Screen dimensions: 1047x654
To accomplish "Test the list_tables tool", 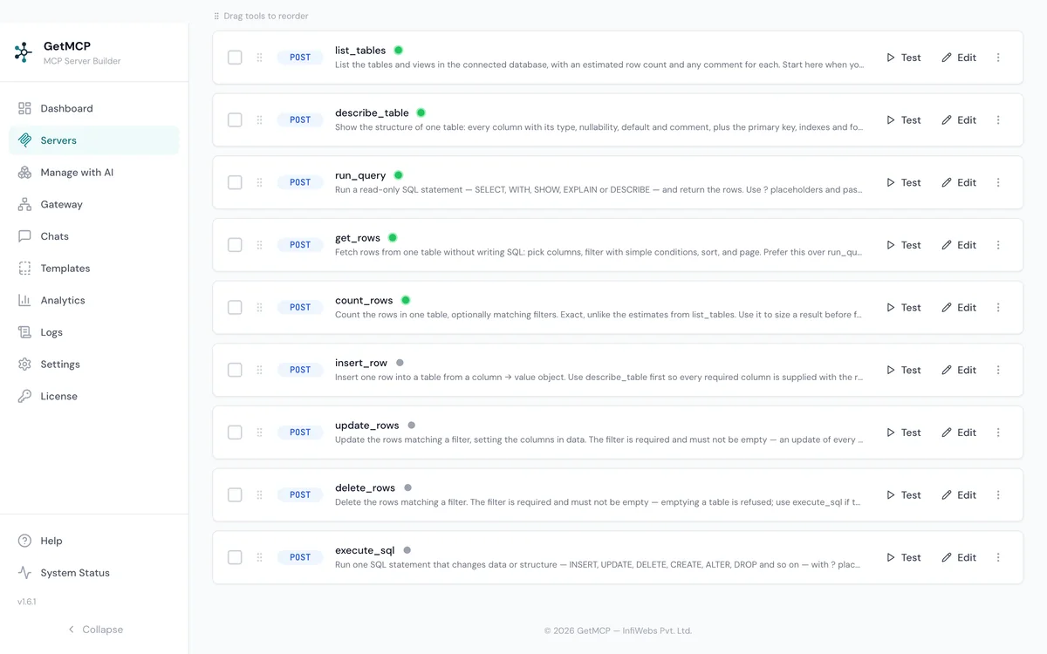I will click(903, 58).
